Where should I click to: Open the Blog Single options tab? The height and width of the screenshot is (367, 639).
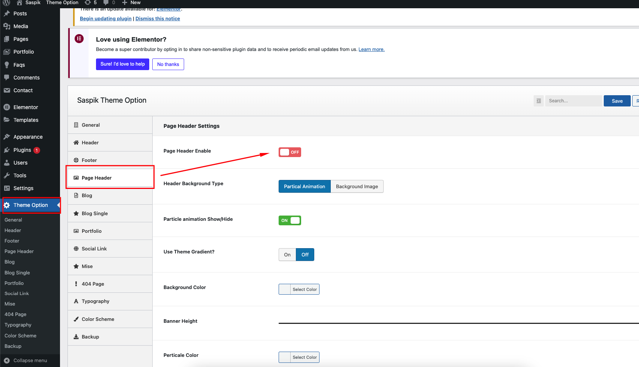(x=110, y=213)
